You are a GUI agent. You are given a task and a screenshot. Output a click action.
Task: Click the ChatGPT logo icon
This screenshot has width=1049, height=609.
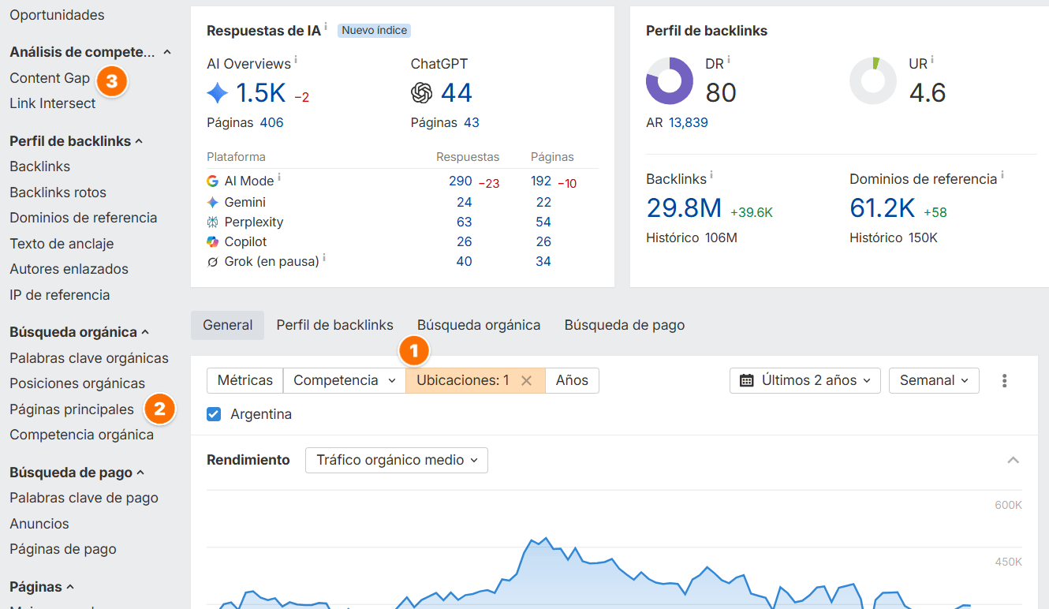pos(422,93)
